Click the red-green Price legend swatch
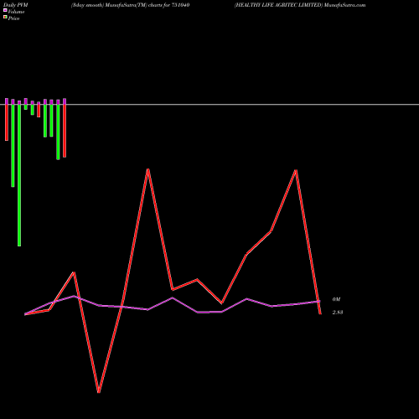This screenshot has height=419, width=419. coord(5,18)
